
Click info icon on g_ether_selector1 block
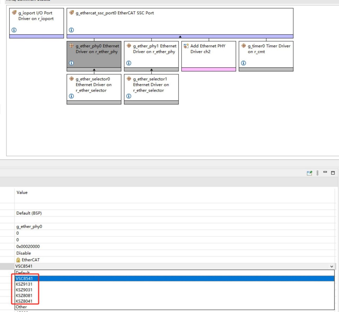(129, 96)
